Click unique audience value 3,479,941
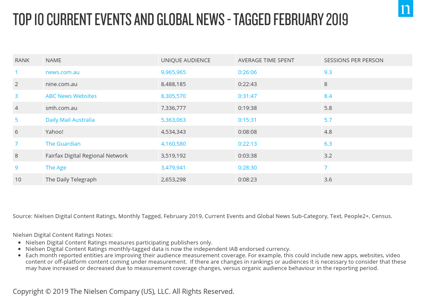 173,168
